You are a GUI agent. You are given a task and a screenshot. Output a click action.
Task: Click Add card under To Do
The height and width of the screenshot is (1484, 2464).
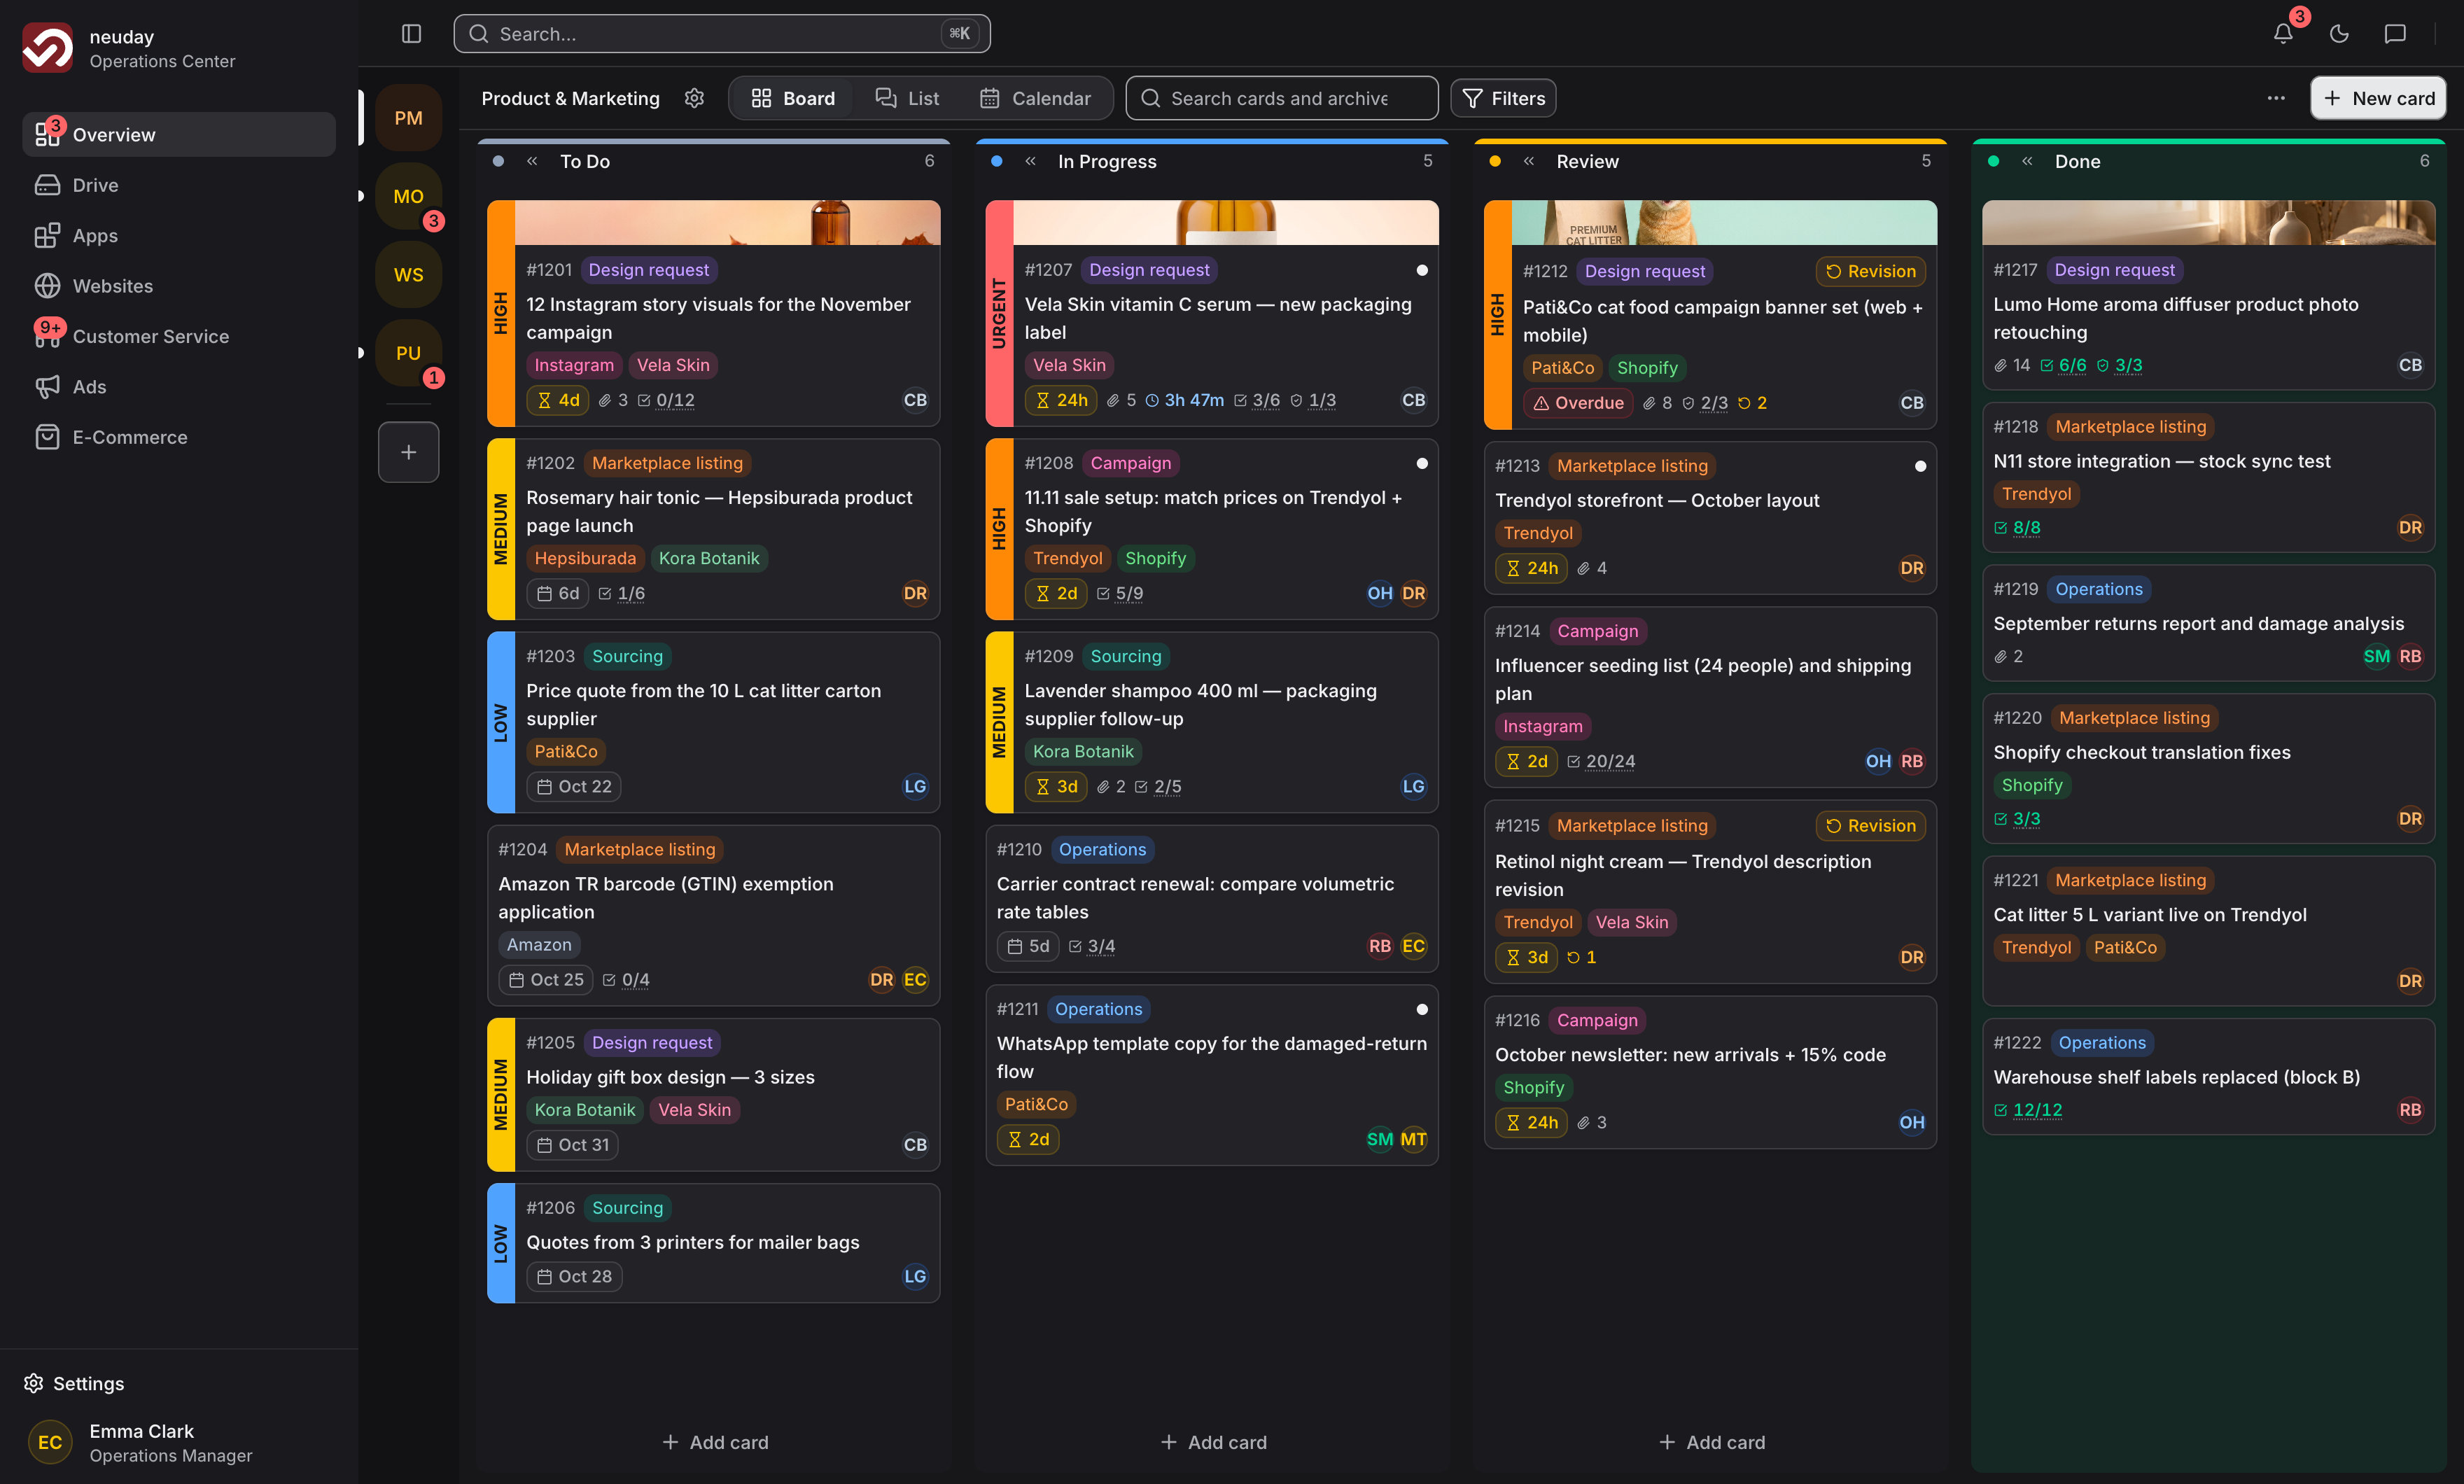click(715, 1442)
